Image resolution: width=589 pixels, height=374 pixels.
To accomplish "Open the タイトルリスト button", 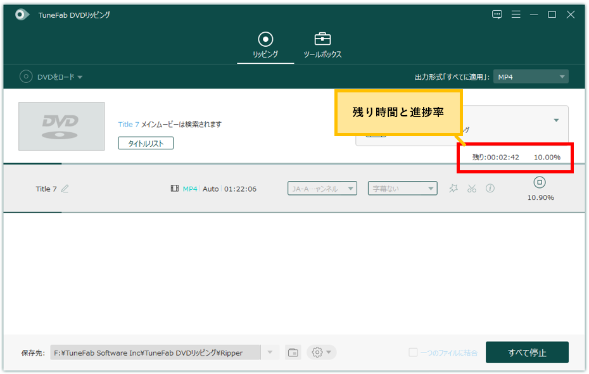I will click(x=146, y=143).
